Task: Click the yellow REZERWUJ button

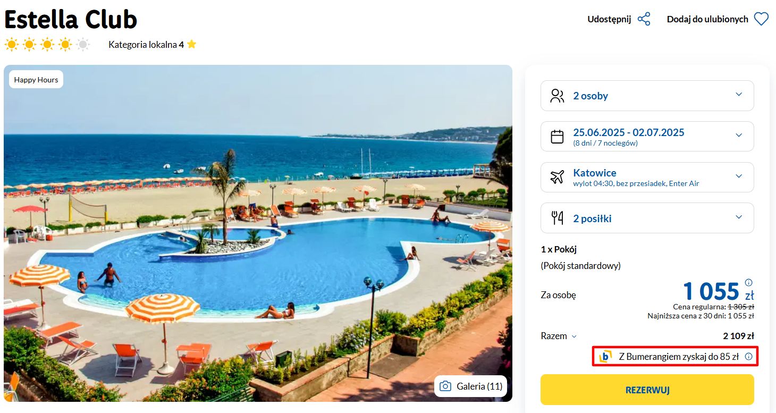Action: pyautogui.click(x=647, y=390)
